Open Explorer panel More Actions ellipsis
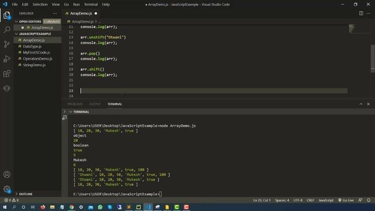This screenshot has width=375, height=211. (54, 13)
